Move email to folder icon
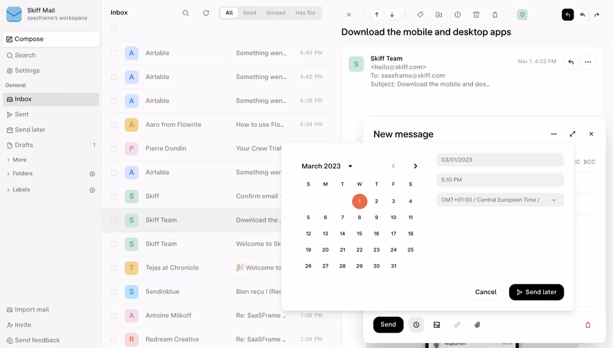This screenshot has height=348, width=613. click(439, 15)
